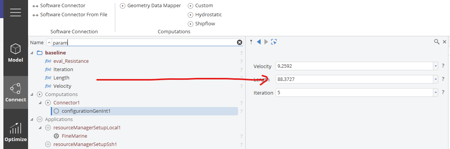The width and height of the screenshot is (450, 149).
Task: Open help for resourceManagerSetupSsh1 row
Action: [x=241, y=144]
